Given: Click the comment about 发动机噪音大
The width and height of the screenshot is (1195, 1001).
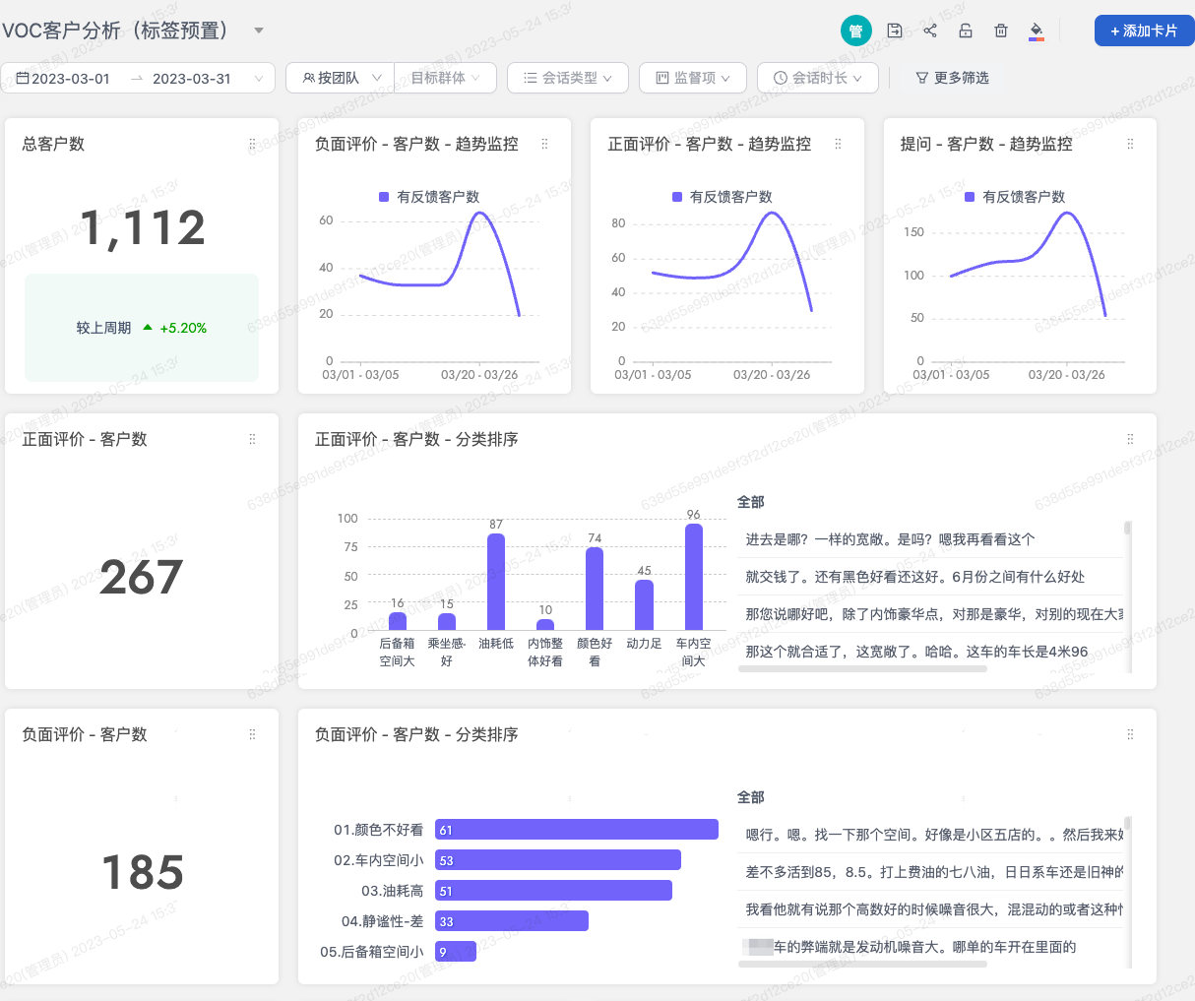Looking at the screenshot, I should (x=930, y=947).
